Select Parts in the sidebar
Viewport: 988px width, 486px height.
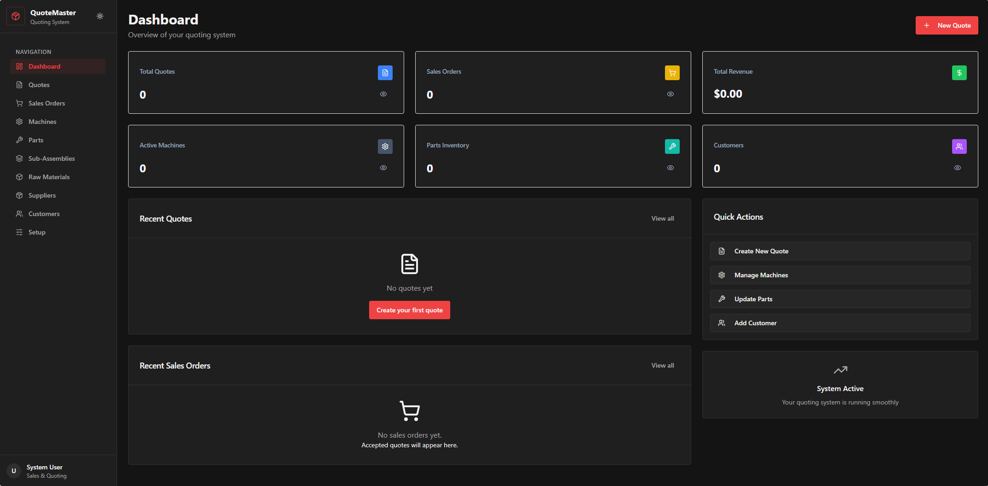[58, 140]
